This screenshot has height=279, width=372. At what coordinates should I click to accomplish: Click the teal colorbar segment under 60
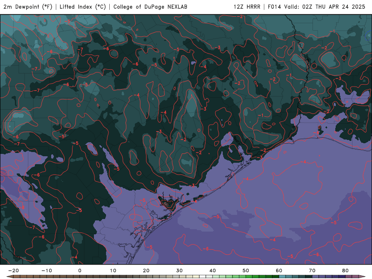[x=282, y=276]
